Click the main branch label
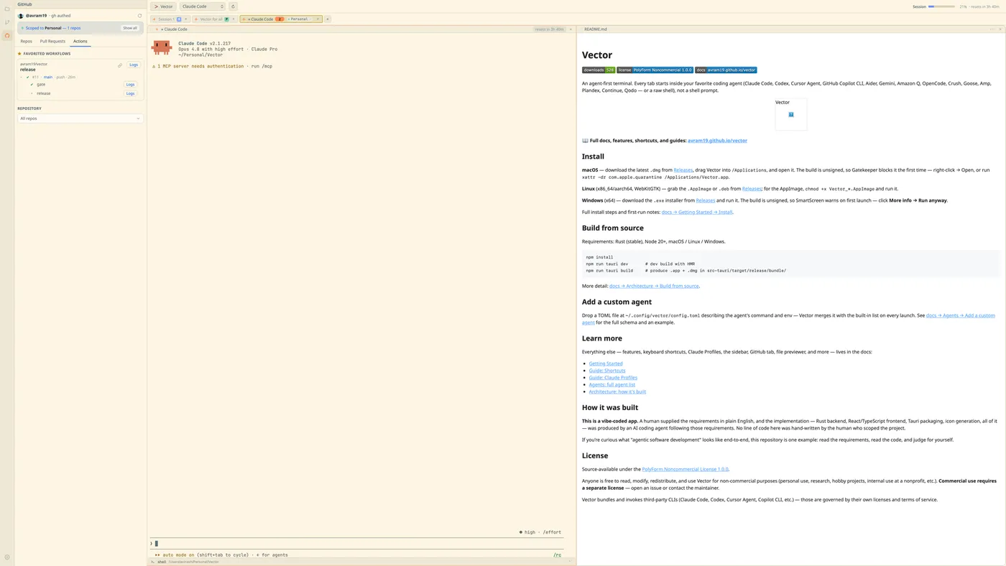This screenshot has width=1006, height=566. (48, 77)
